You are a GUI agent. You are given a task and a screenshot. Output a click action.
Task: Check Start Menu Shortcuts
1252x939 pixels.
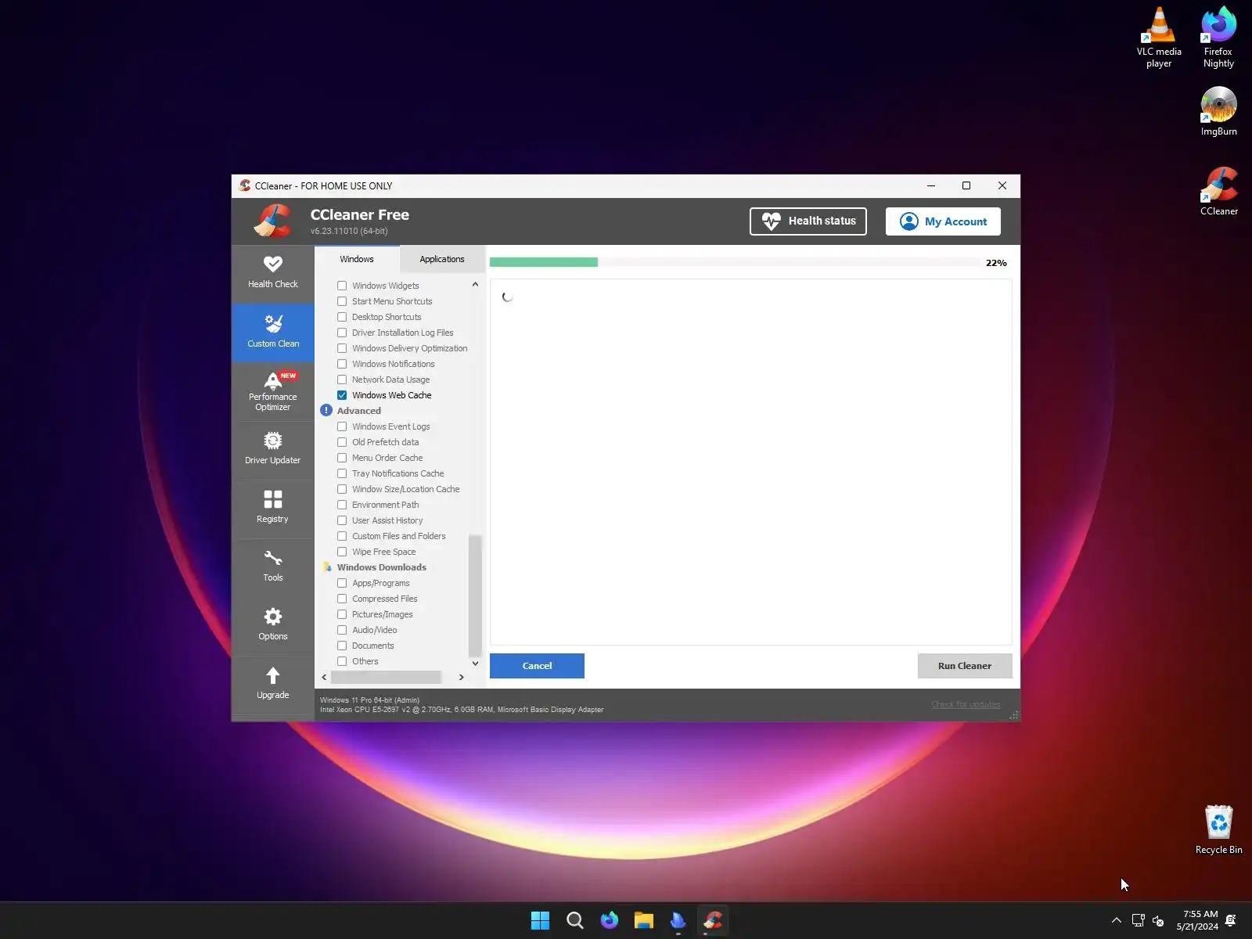(342, 301)
